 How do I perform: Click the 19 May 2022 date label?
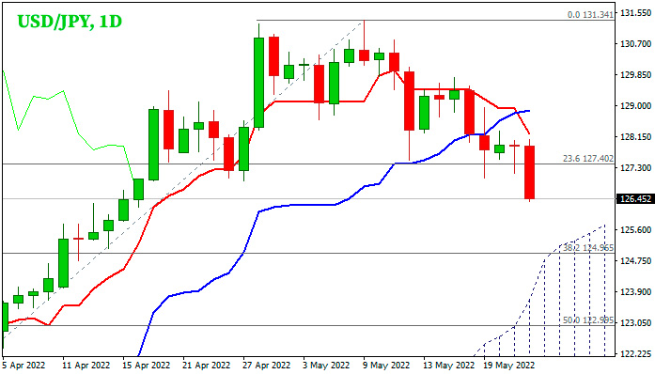508,366
